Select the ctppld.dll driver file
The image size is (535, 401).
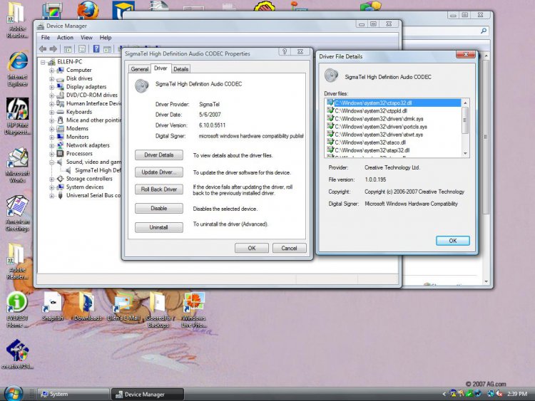point(370,110)
